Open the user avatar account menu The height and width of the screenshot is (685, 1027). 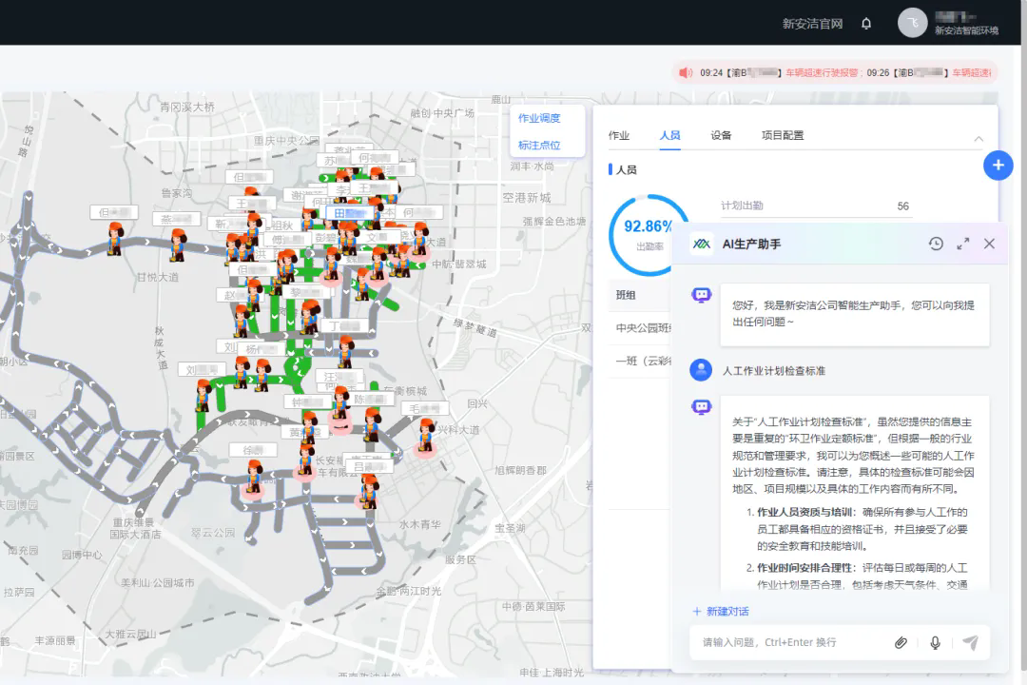click(x=912, y=24)
